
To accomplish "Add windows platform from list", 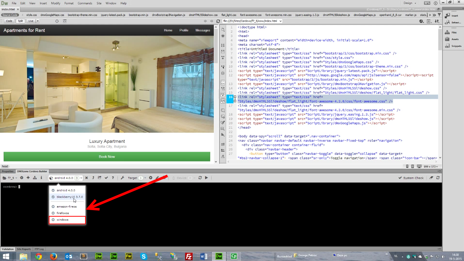I will [67, 220].
